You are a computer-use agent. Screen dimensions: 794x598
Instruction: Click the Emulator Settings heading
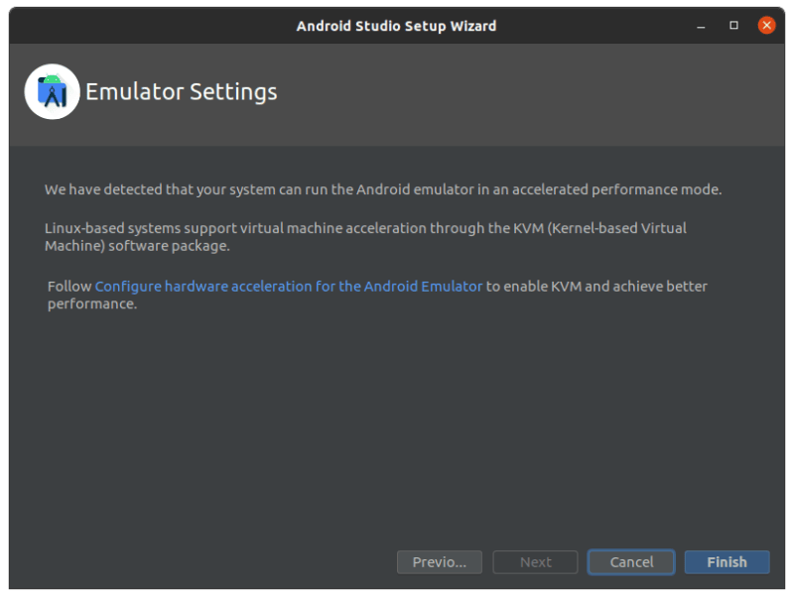(182, 92)
